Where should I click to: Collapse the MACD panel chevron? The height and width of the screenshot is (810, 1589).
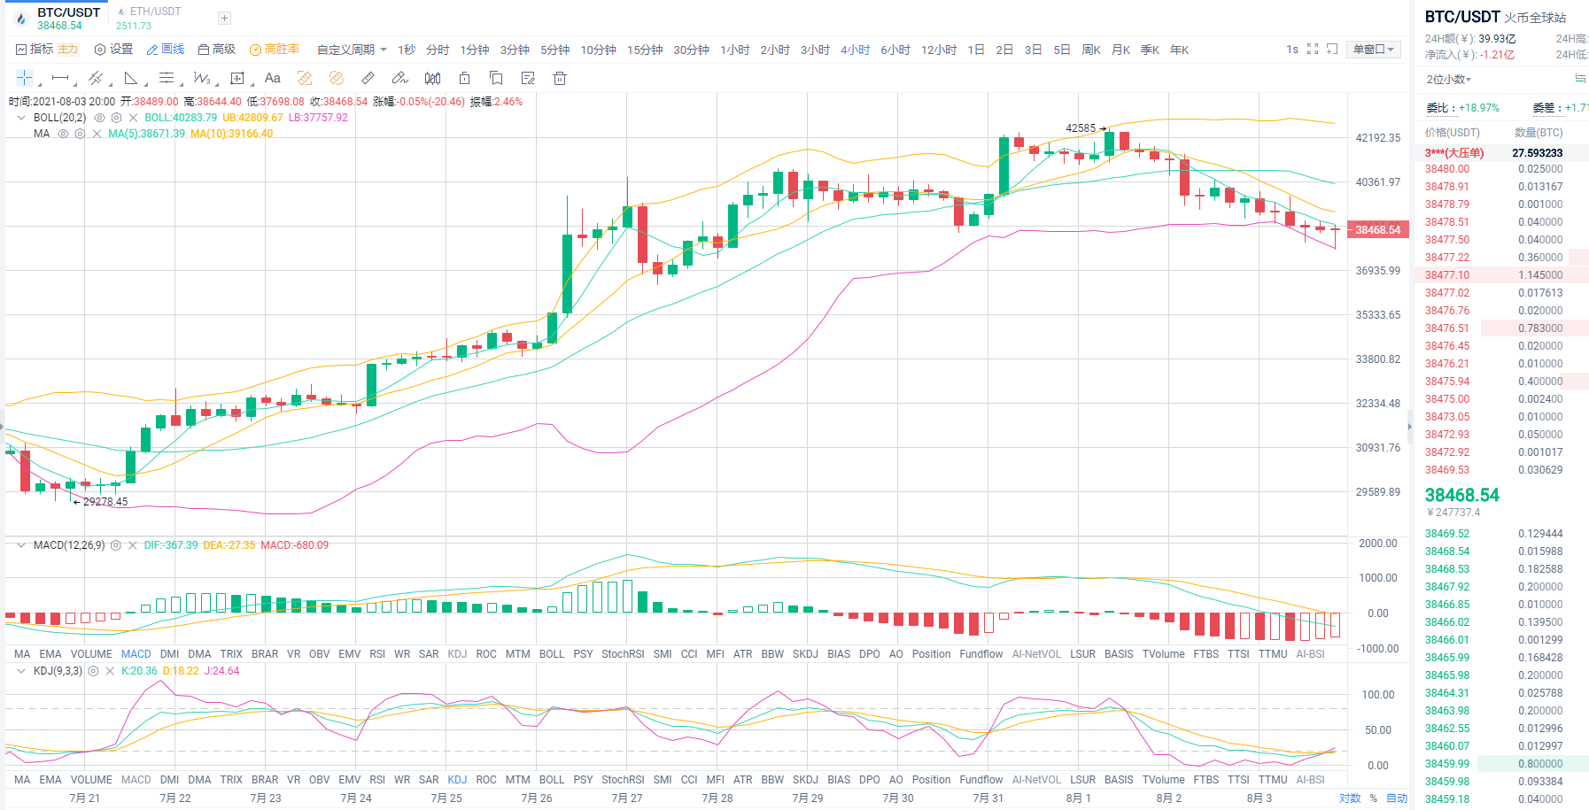coord(21,545)
